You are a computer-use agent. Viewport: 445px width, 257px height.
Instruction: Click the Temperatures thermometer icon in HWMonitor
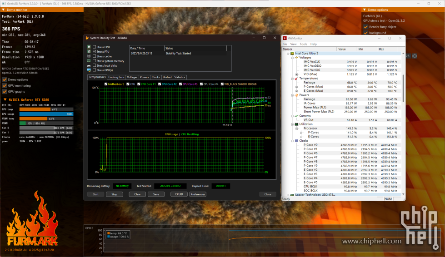click(296, 78)
